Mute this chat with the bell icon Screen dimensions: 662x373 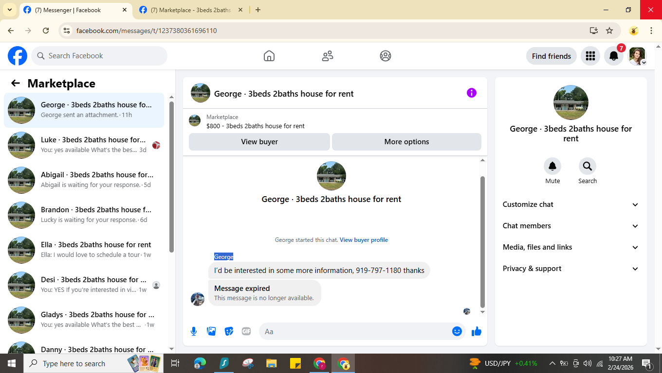tap(552, 166)
